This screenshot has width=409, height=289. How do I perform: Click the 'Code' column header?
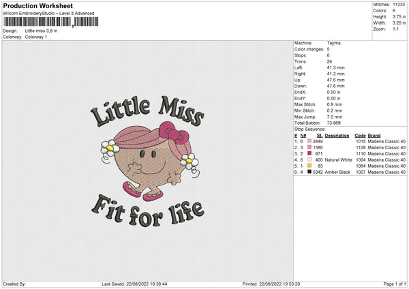pos(360,136)
